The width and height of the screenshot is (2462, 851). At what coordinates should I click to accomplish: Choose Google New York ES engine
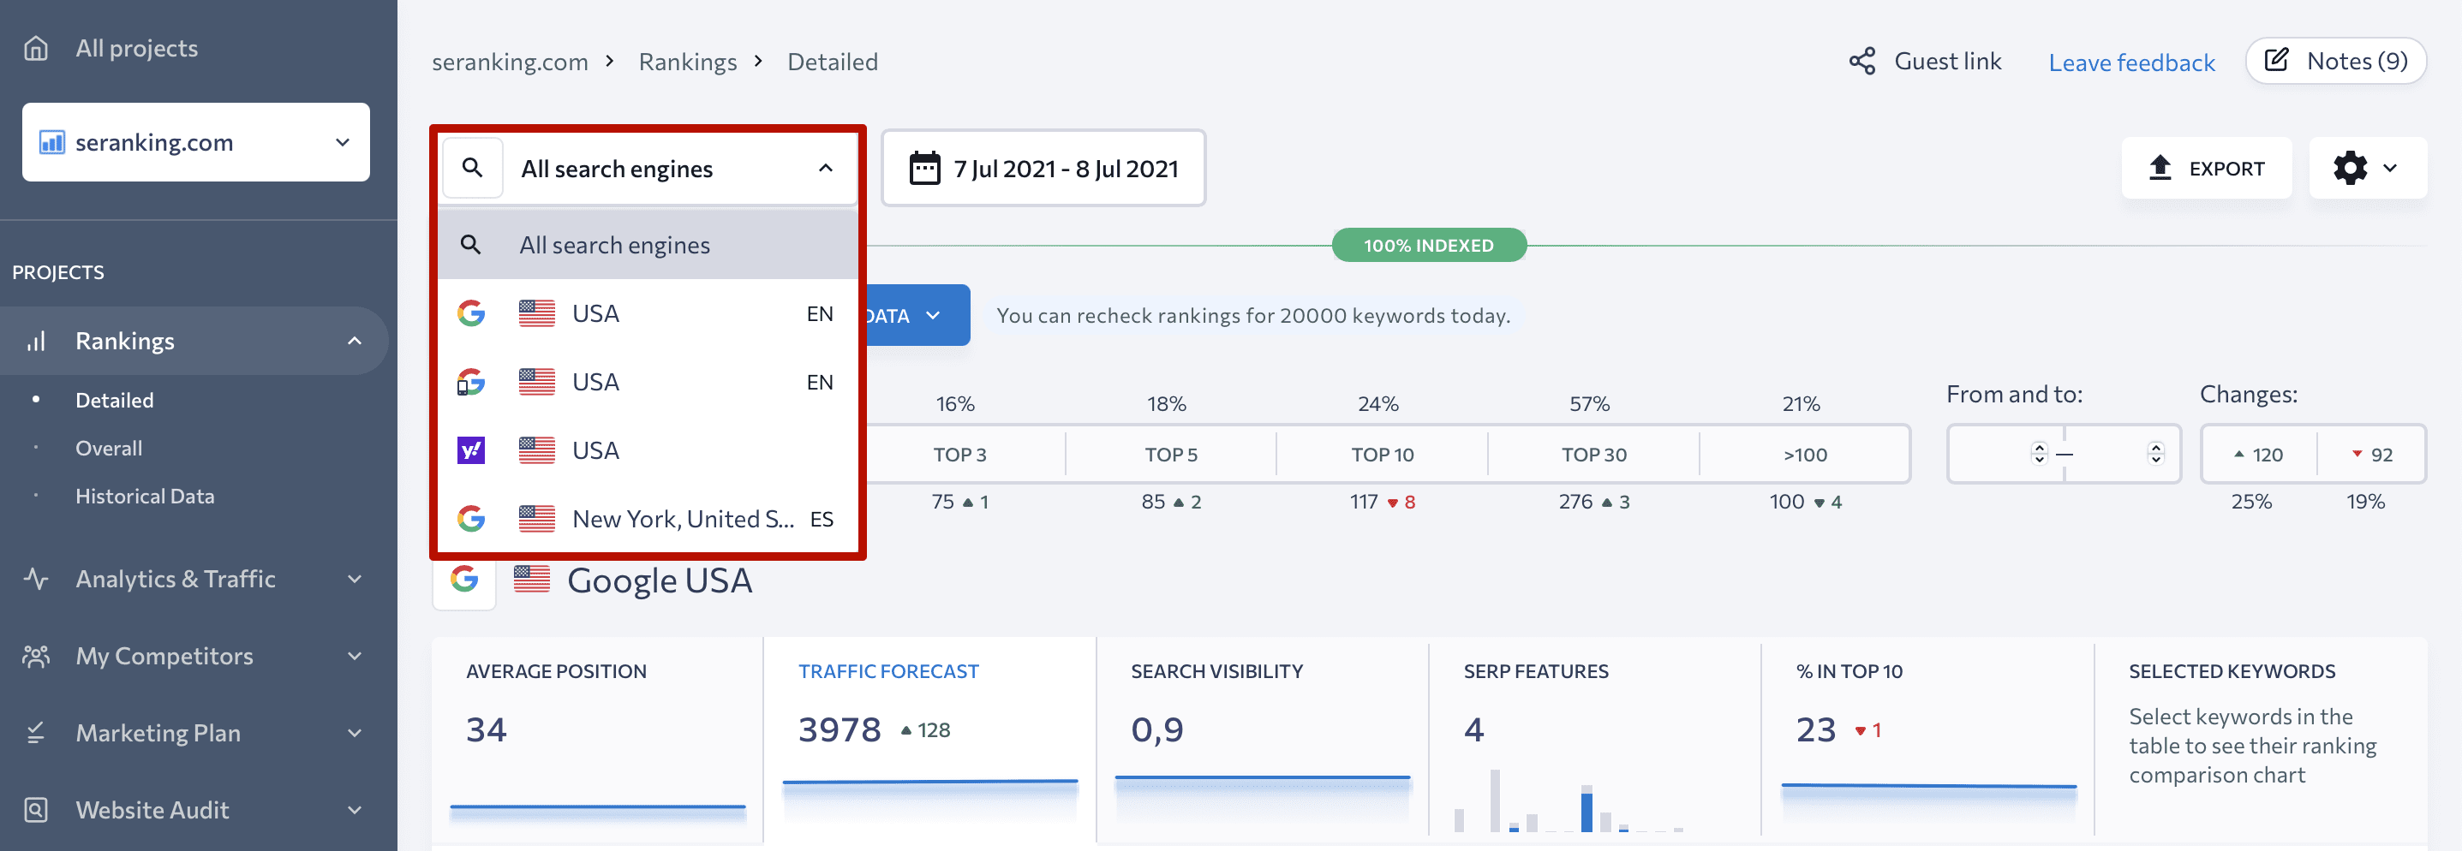tap(648, 519)
